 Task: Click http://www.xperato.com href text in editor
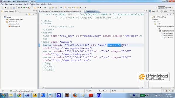click(71, 48)
